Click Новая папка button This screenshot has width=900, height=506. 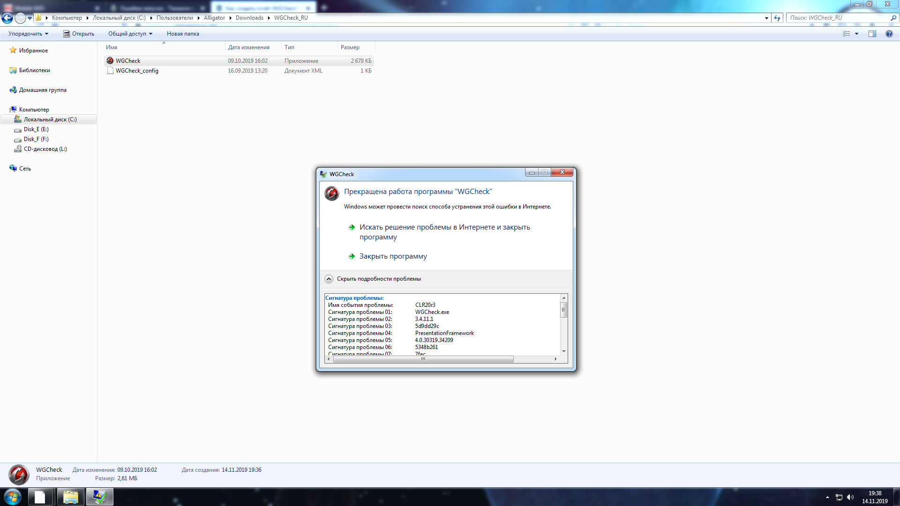click(x=183, y=34)
